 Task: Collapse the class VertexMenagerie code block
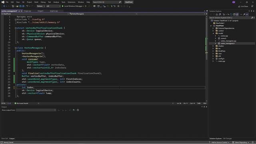tap(16, 48)
